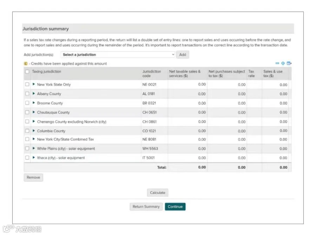
Task: Click the table export icon with arrow
Action: pyautogui.click(x=289, y=63)
